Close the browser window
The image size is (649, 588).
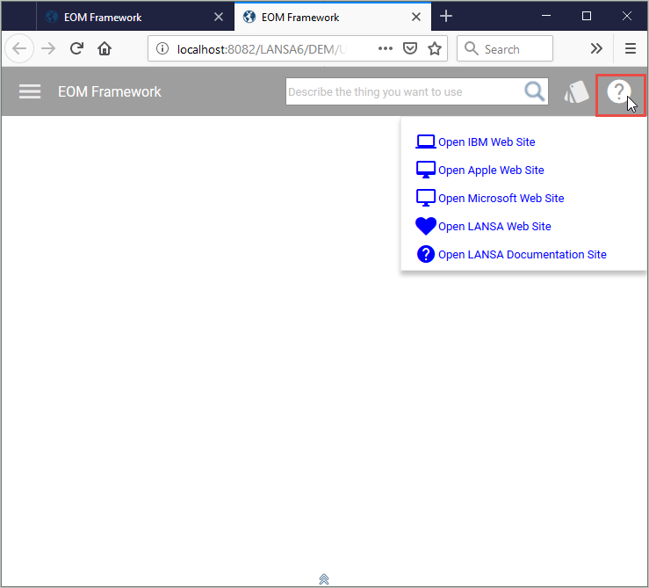click(x=627, y=16)
